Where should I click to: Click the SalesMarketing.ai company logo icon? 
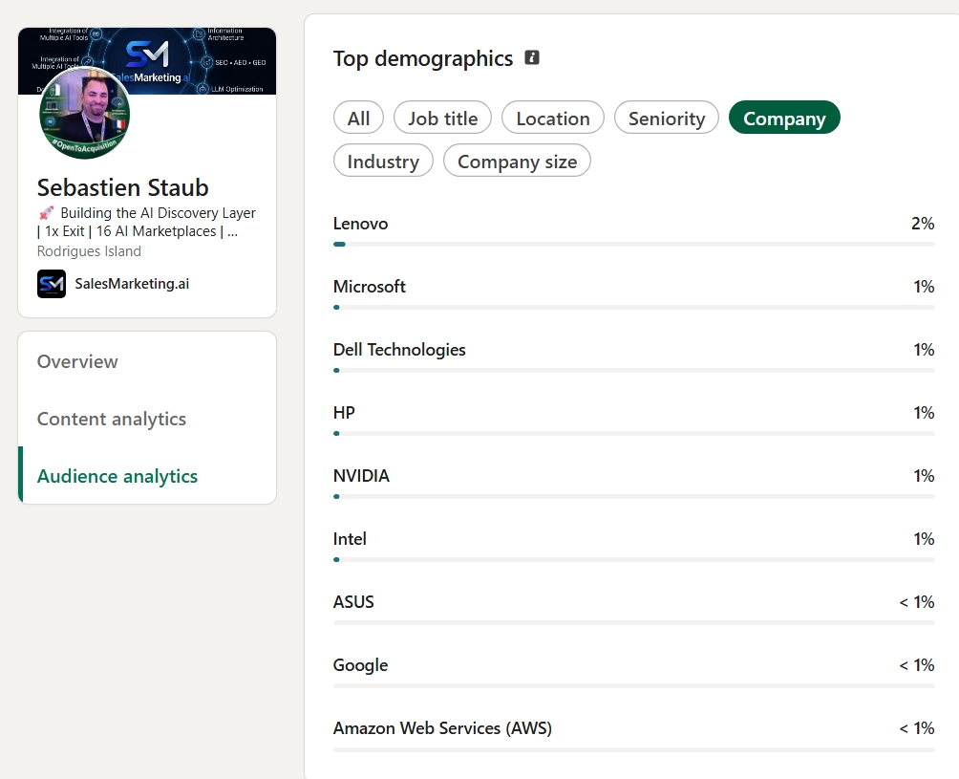pos(52,283)
